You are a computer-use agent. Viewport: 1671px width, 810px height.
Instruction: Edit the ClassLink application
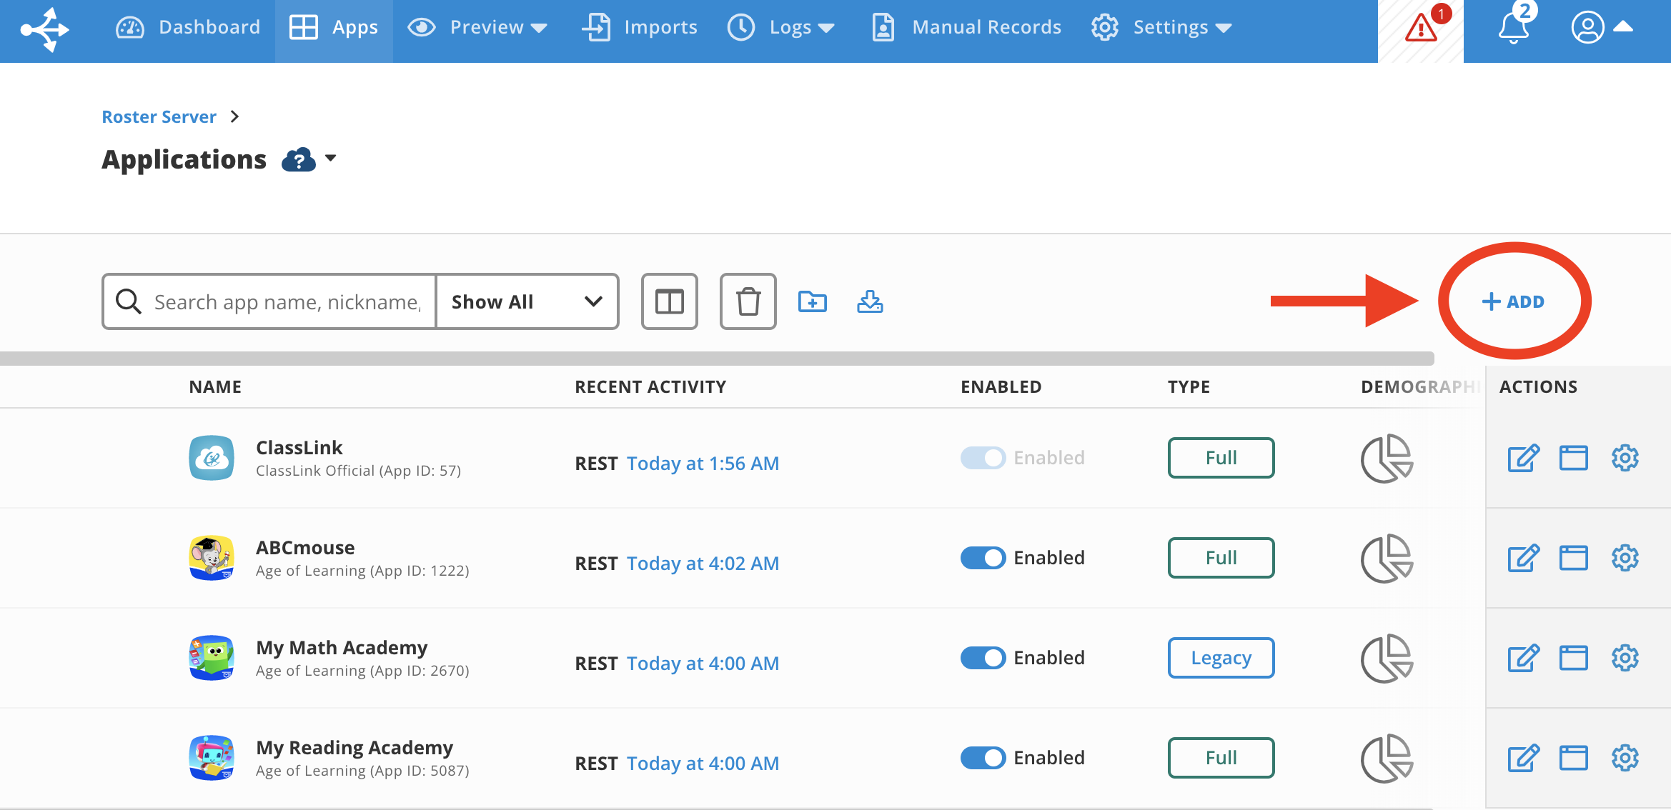click(x=1523, y=458)
